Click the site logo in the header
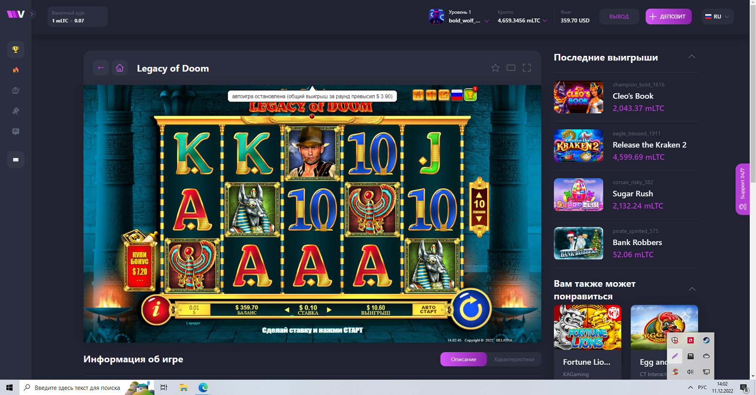 (x=16, y=14)
